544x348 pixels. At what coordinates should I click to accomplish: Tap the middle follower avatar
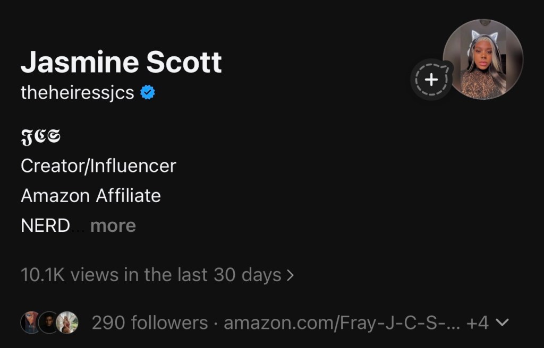[x=48, y=322]
